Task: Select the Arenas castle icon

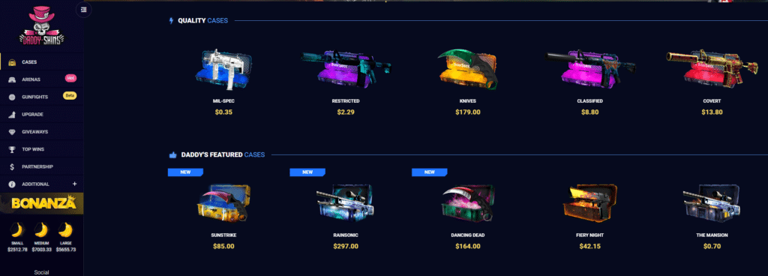Action: pos(12,79)
